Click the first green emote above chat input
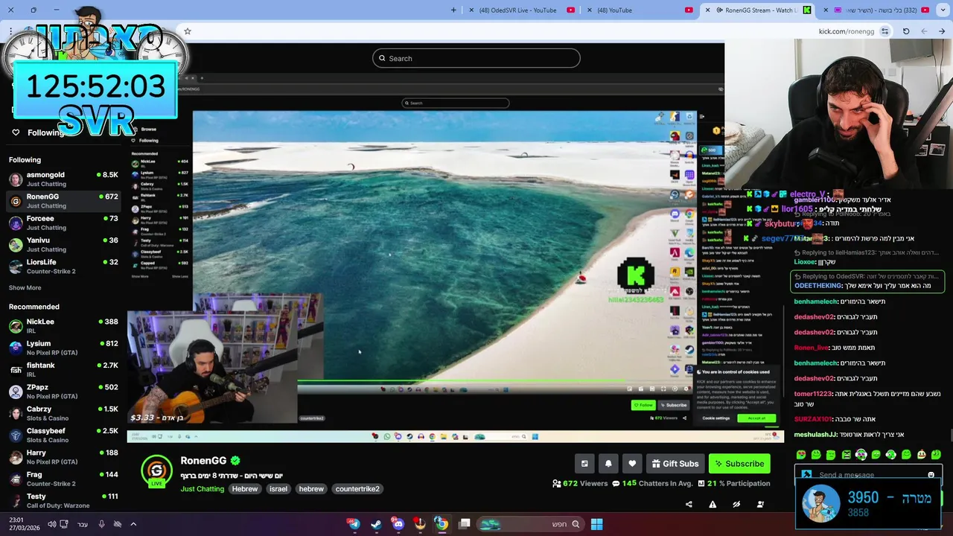 point(801,454)
